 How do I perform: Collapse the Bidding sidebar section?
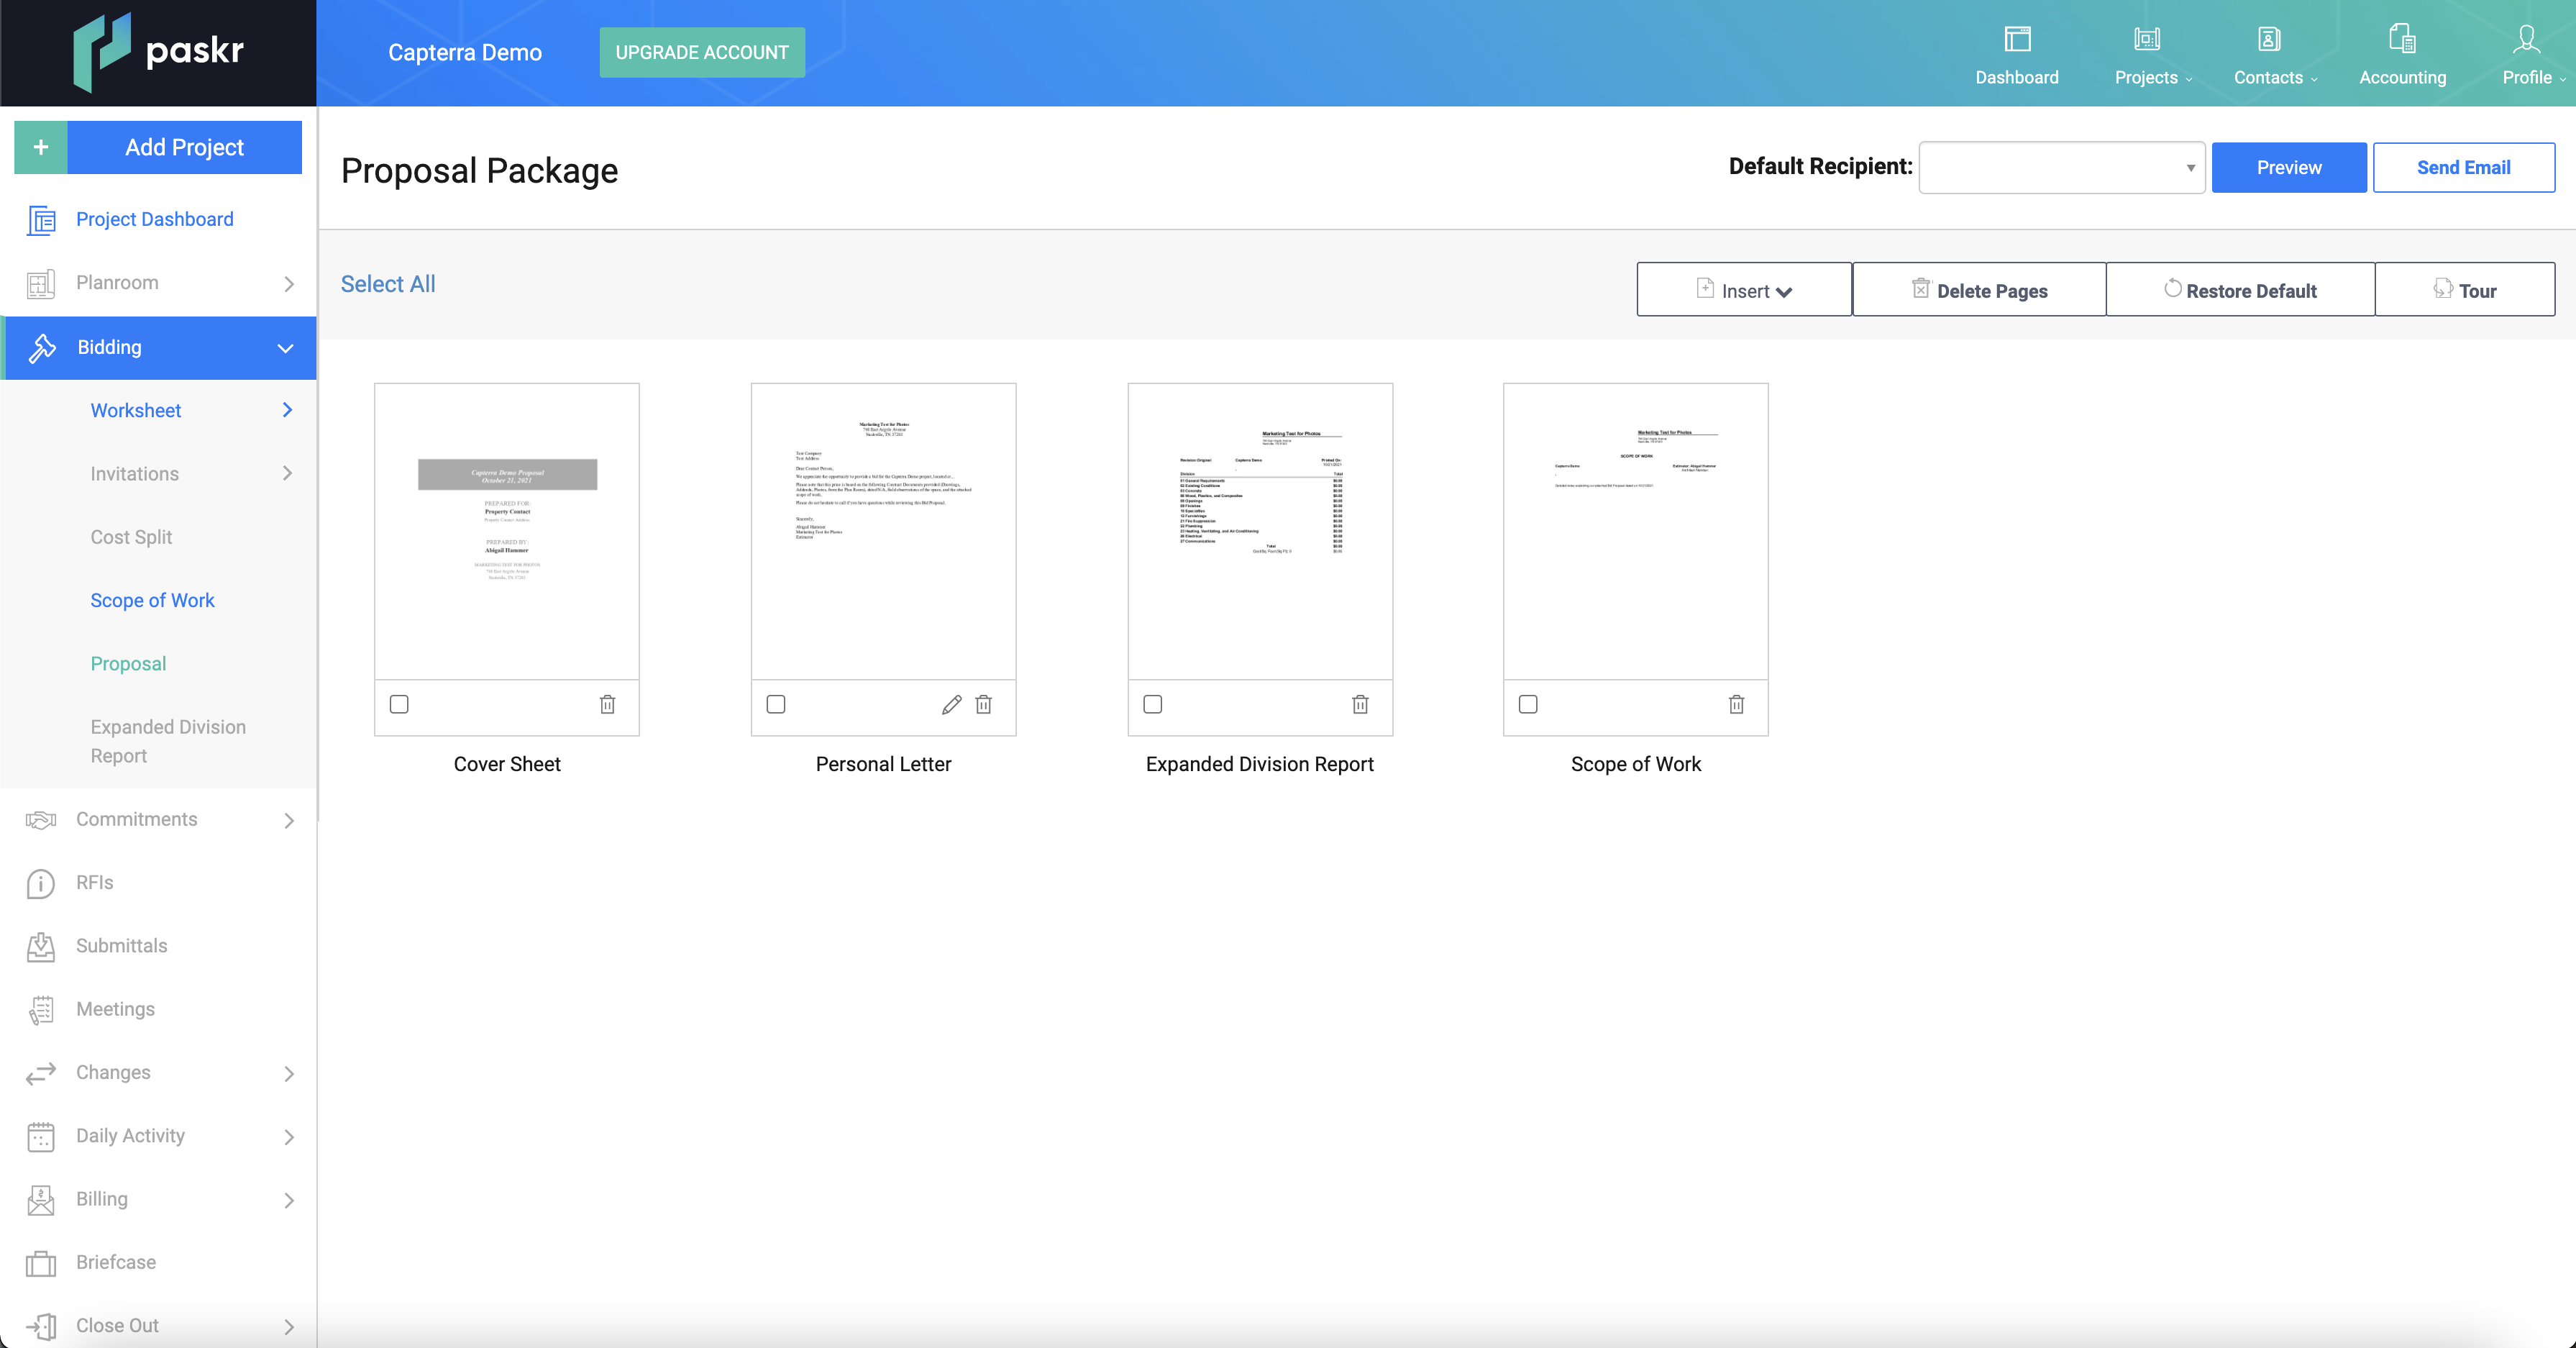pos(285,348)
